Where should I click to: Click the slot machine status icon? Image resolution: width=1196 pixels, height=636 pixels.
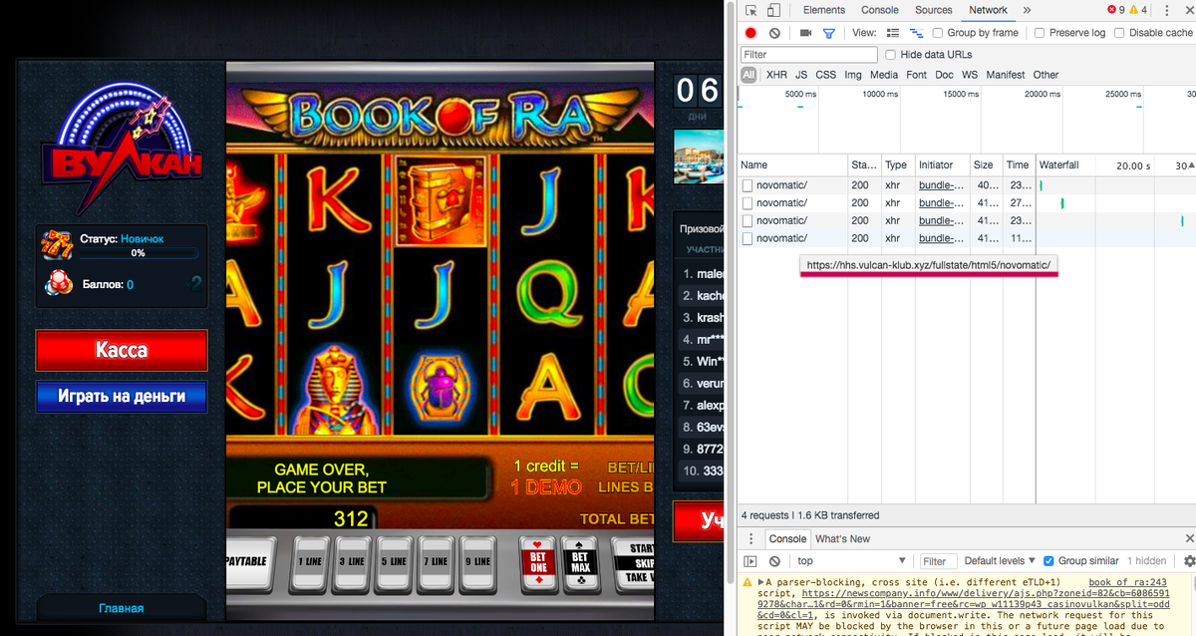point(58,244)
